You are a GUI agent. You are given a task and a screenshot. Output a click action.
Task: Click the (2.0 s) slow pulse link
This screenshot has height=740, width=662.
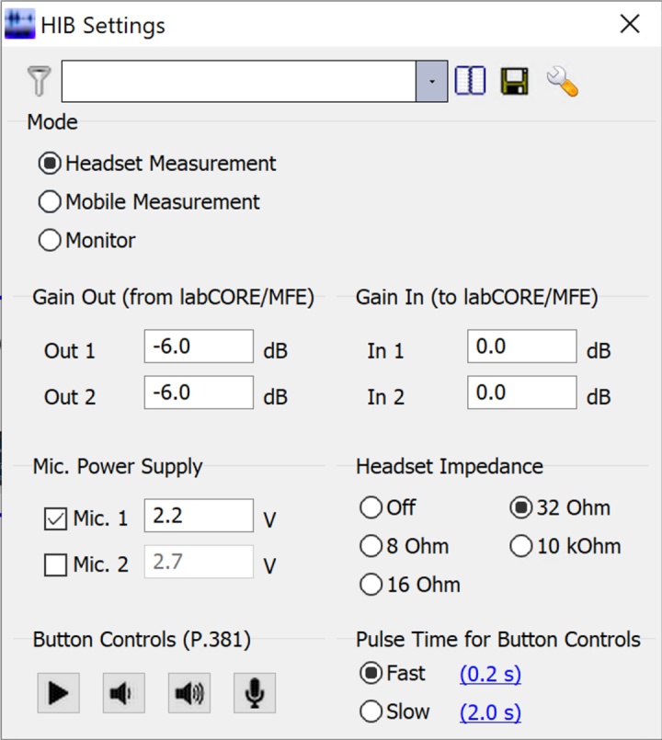pos(490,712)
